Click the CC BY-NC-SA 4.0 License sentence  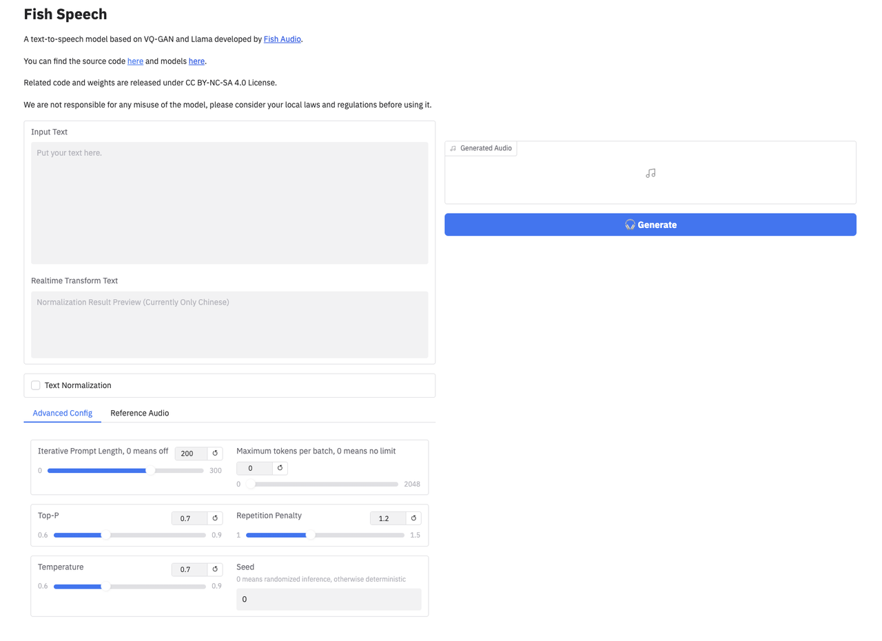[150, 83]
